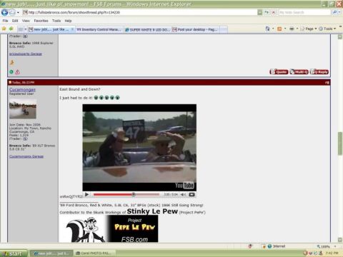Click the Quick Reply button
This screenshot has height=257, width=343.
coord(319,72)
